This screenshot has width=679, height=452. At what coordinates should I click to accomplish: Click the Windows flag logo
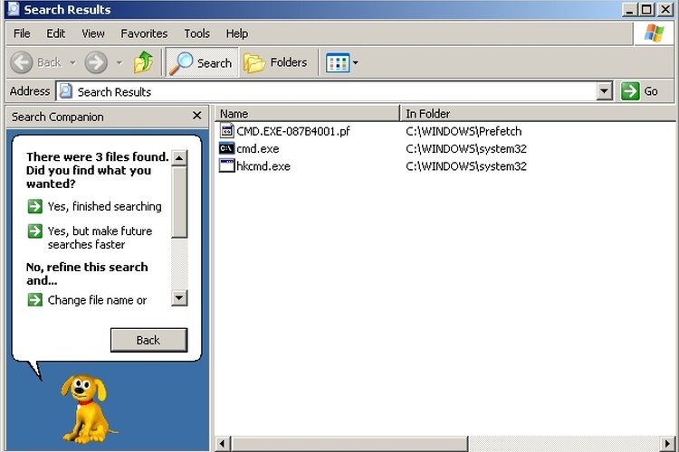tap(654, 33)
